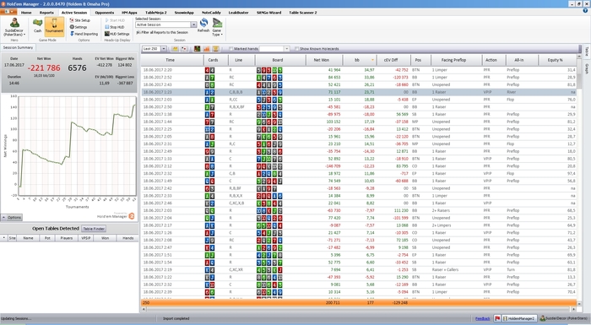Open HUD Settings
This screenshot has width=591, height=325.
point(117,34)
